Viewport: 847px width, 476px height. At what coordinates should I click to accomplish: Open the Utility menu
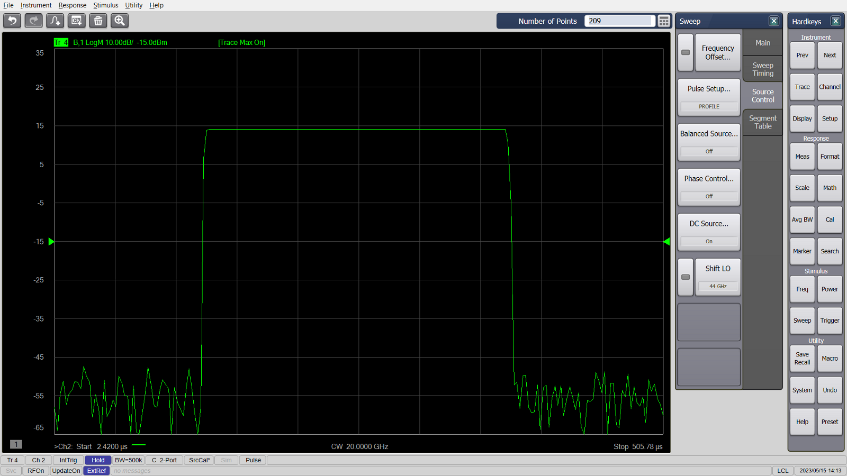133,5
